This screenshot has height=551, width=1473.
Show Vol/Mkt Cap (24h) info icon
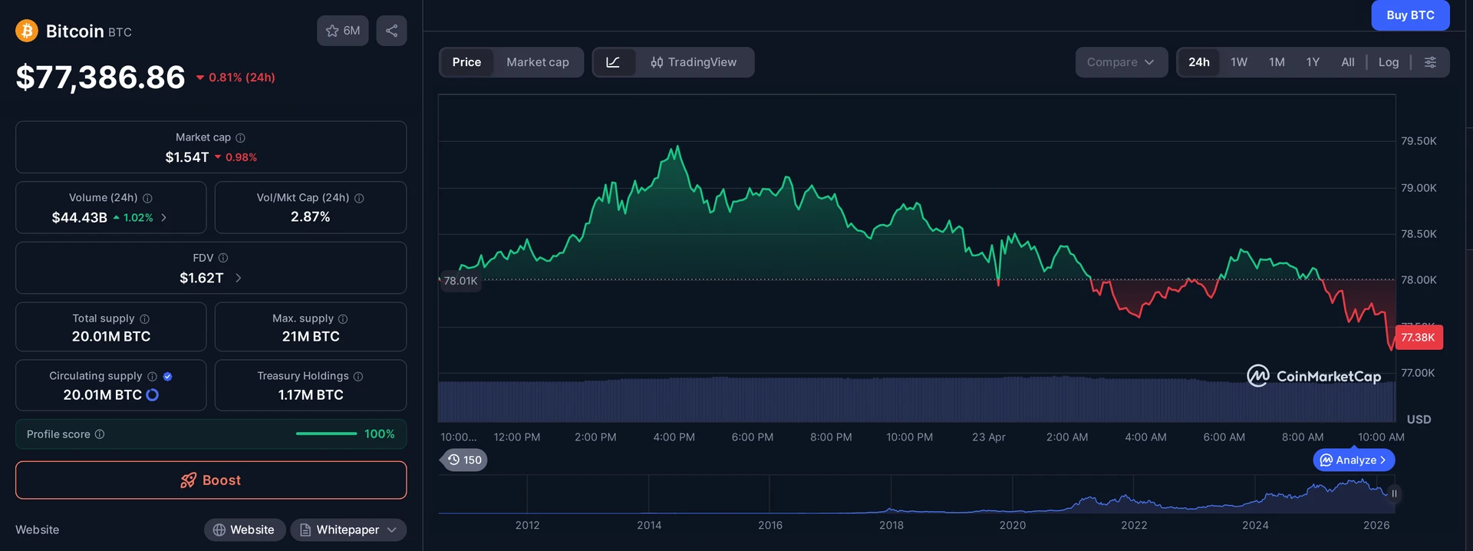coord(359,198)
